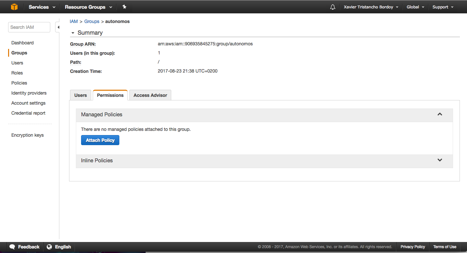
Task: Open the notifications bell
Action: pos(332,7)
